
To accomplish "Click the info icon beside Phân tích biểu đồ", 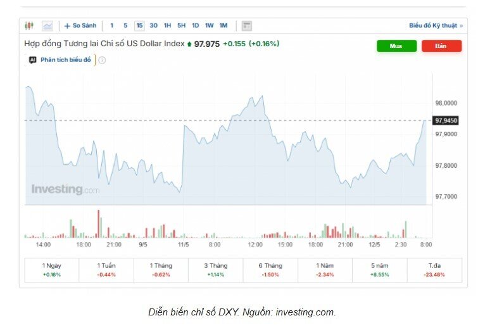I will pos(102,60).
